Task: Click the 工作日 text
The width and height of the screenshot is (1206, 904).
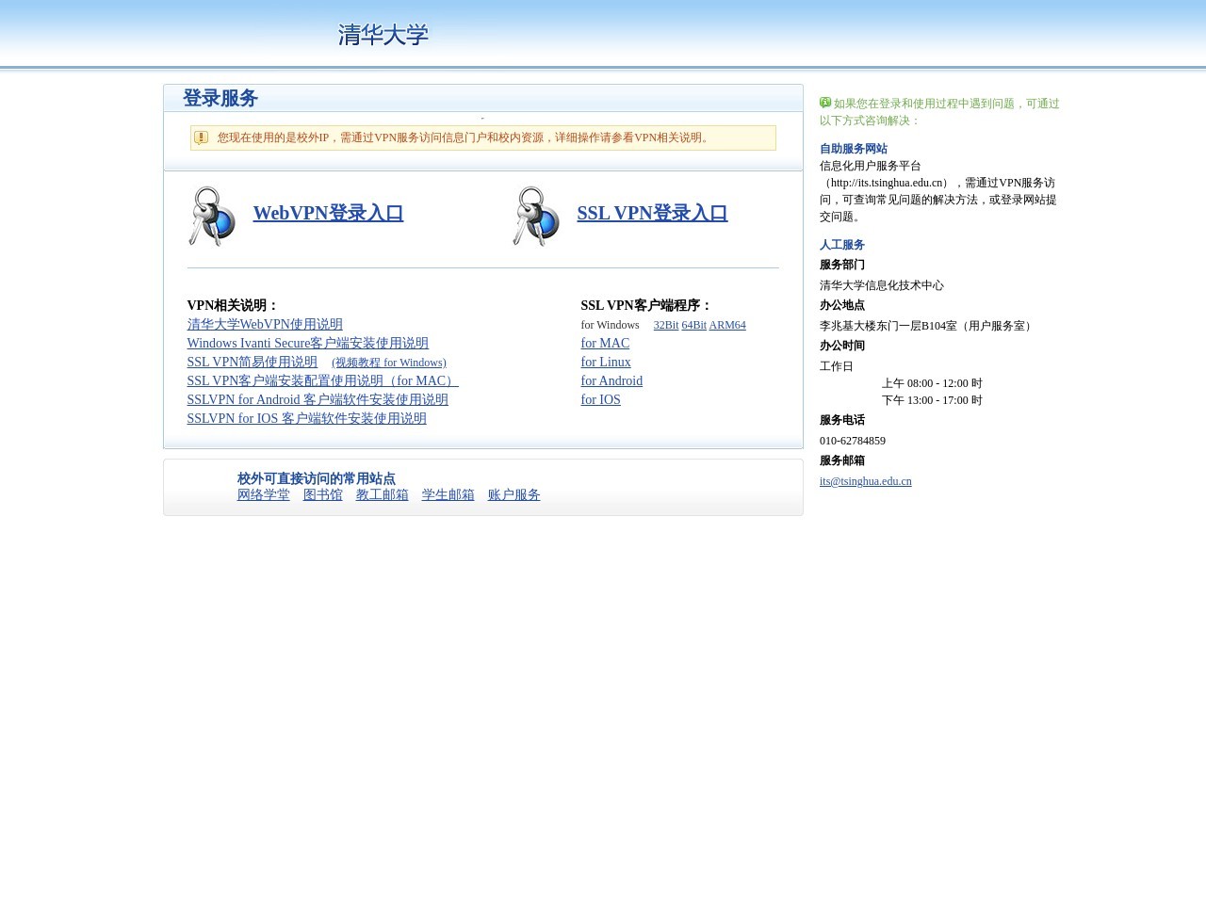Action: point(837,366)
